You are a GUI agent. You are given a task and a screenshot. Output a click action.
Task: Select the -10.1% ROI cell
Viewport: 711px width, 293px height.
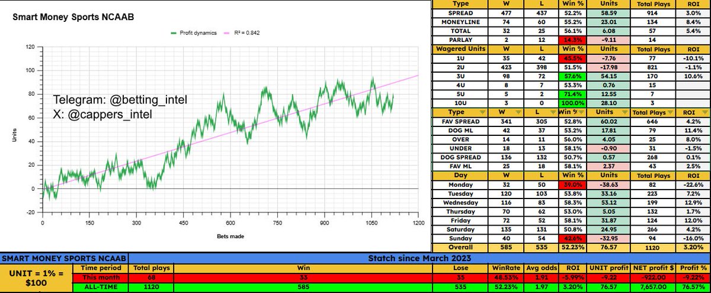[x=694, y=58]
